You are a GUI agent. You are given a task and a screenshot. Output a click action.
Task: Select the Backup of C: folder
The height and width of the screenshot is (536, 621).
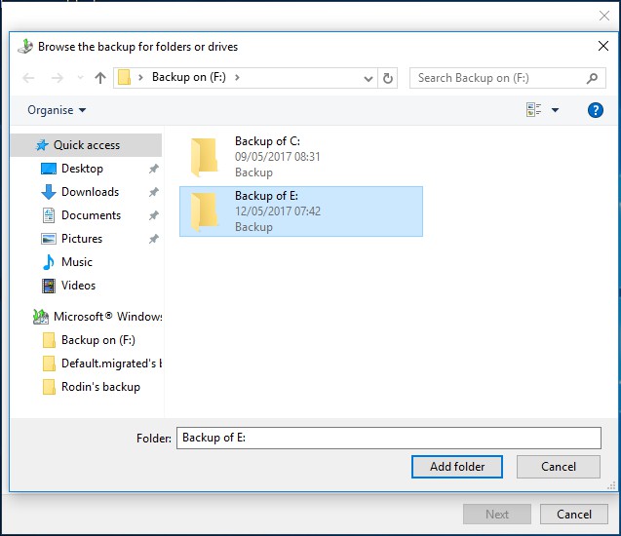pyautogui.click(x=301, y=157)
